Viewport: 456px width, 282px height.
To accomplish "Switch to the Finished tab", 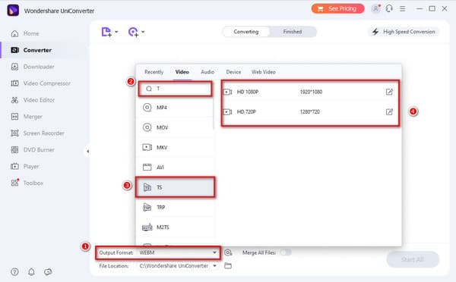I will click(293, 32).
